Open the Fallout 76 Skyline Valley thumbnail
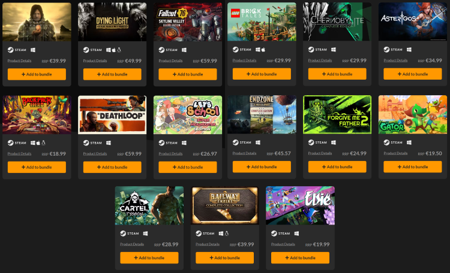 click(x=188, y=22)
